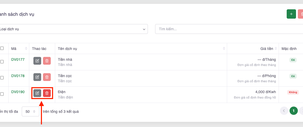Edit the DV0178 Tiền cọc service
This screenshot has width=303, height=127.
tap(37, 77)
